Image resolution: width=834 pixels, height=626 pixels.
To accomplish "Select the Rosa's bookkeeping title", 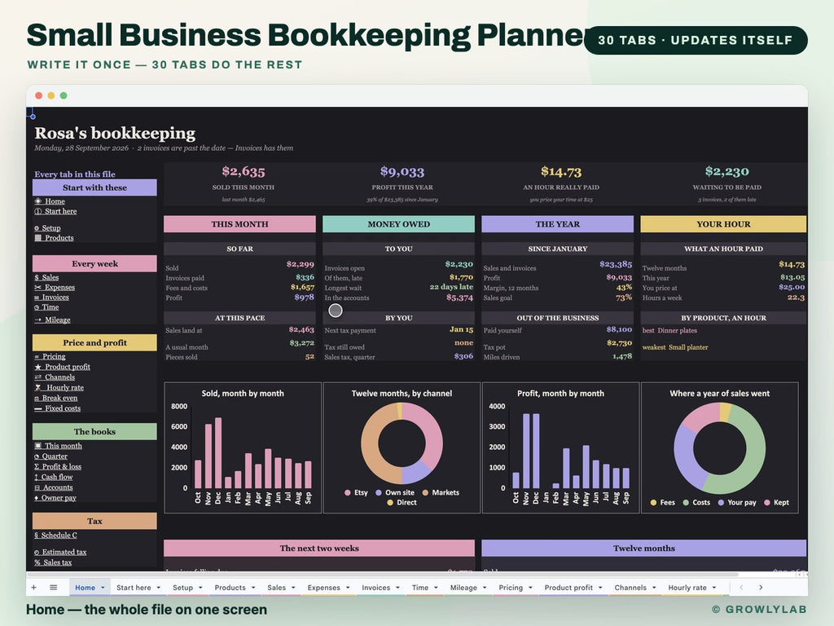I will coord(115,133).
